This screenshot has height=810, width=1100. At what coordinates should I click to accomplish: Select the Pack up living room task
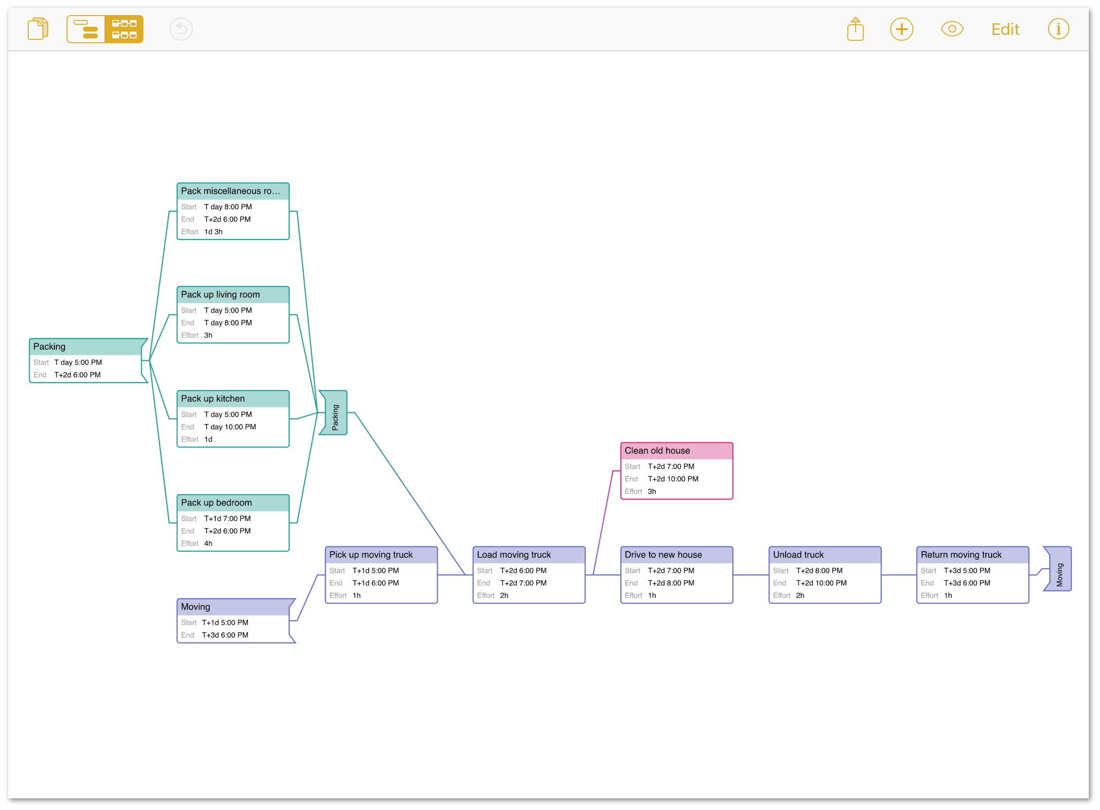click(233, 315)
